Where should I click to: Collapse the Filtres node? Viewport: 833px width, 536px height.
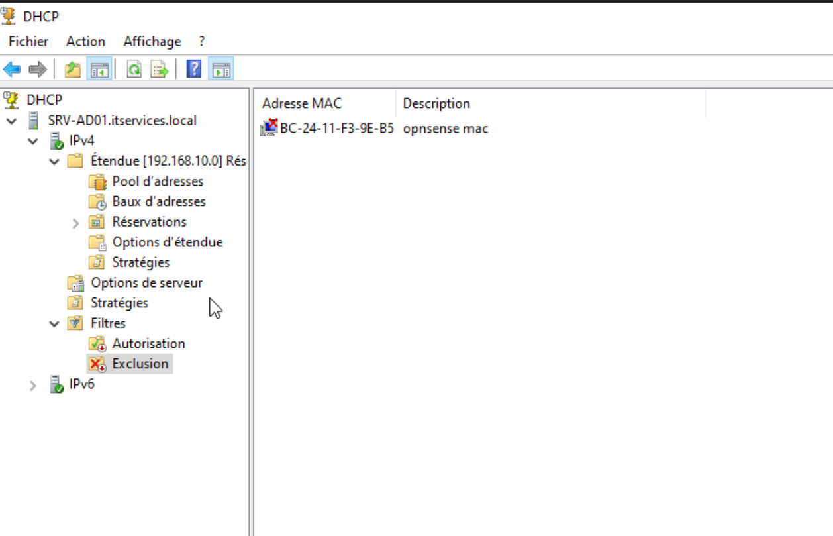[54, 324]
